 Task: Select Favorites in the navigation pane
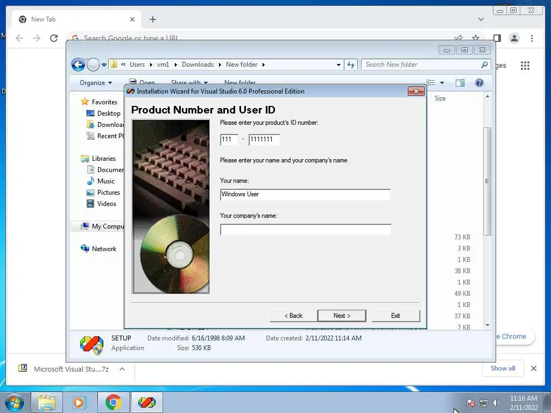[100, 102]
